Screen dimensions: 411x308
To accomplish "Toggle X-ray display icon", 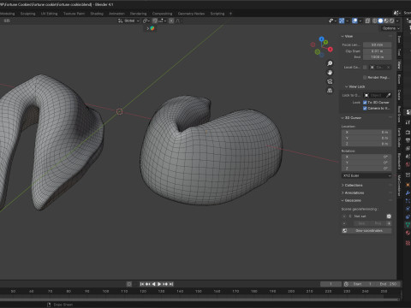I will pyautogui.click(x=367, y=21).
